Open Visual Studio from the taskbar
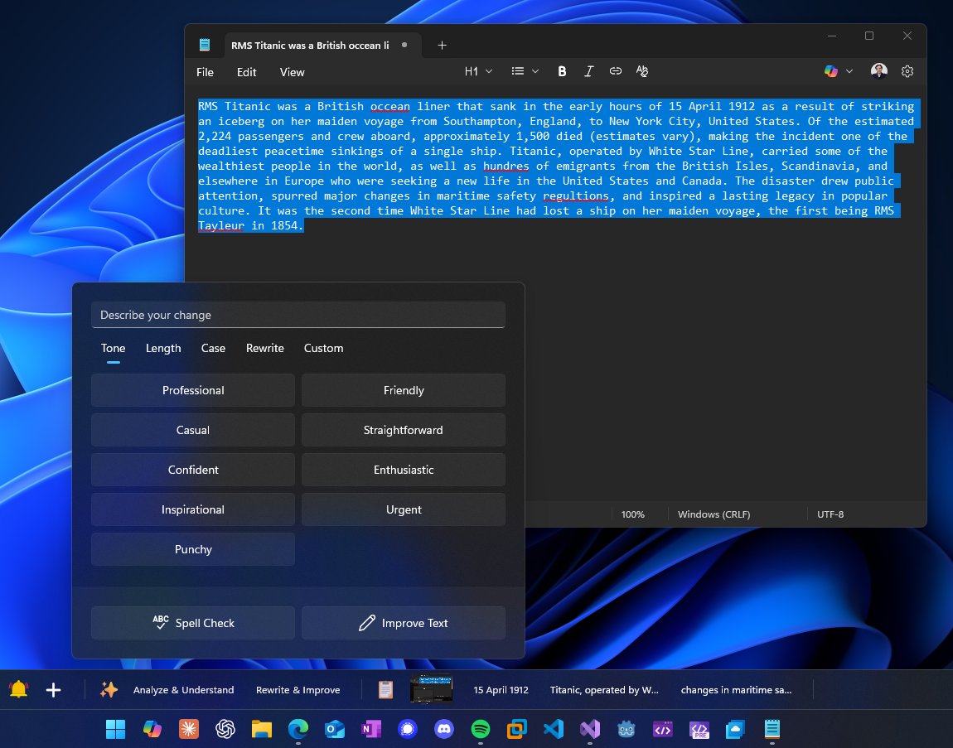This screenshot has height=748, width=953. click(589, 729)
